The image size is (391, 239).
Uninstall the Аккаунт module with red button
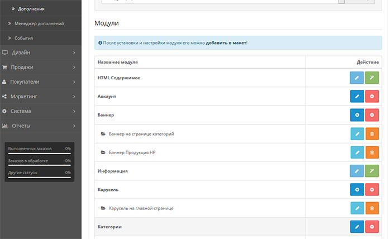(x=372, y=97)
